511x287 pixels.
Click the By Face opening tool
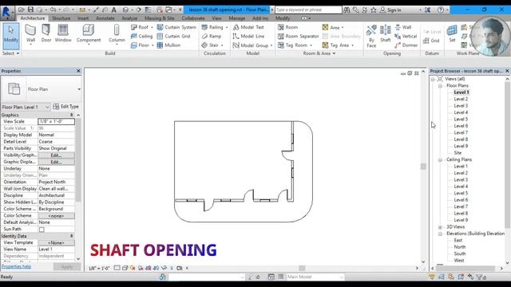coord(371,37)
